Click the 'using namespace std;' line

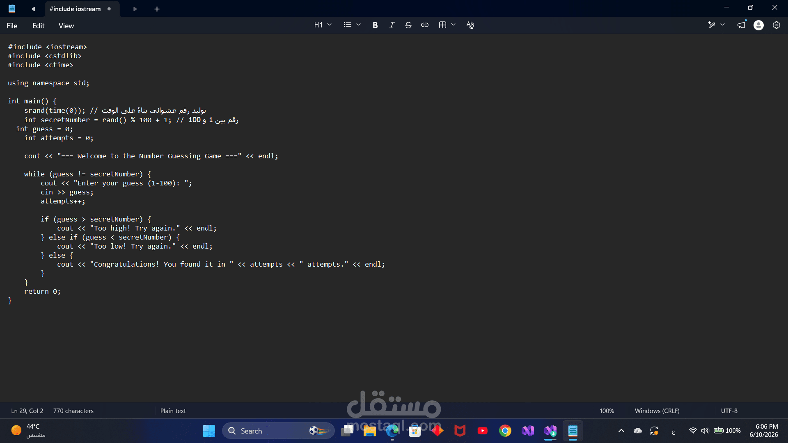(x=48, y=83)
